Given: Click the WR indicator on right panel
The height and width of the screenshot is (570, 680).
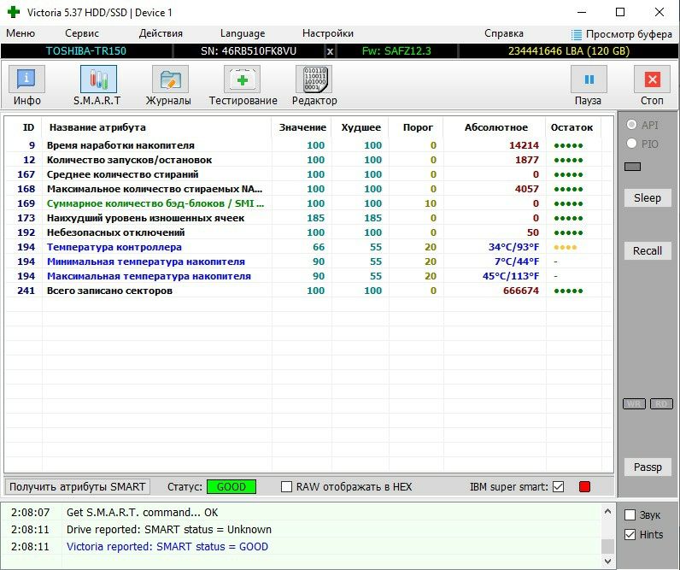Looking at the screenshot, I should 634,404.
